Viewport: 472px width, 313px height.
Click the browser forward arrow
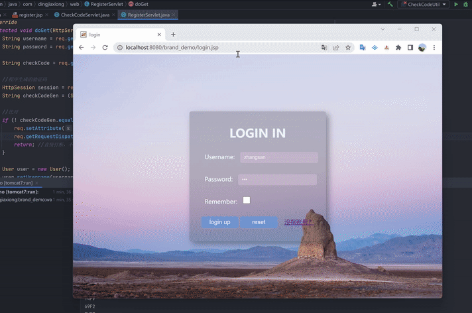click(93, 48)
